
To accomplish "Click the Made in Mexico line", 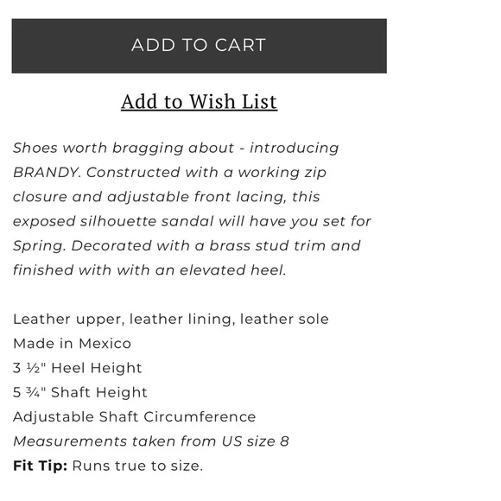I will tap(73, 344).
